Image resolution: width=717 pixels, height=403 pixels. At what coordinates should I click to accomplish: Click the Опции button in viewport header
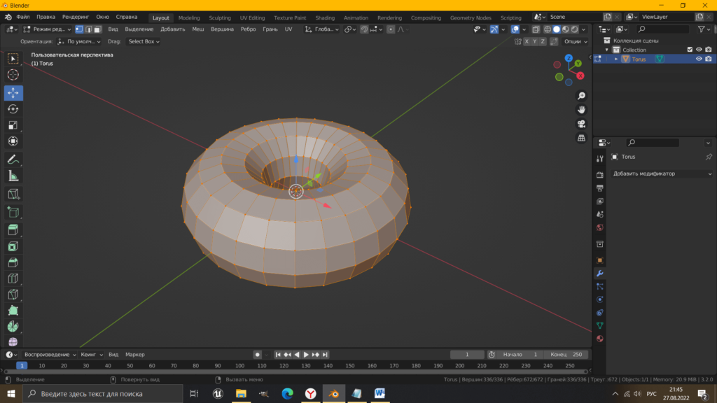[x=574, y=42]
